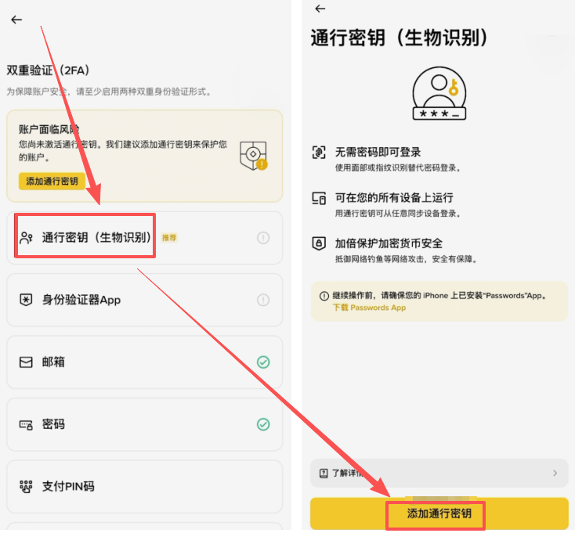Viewport: 575px width, 533px height.
Task: Expand the 了解详情 row via its chevron
Action: 555,473
